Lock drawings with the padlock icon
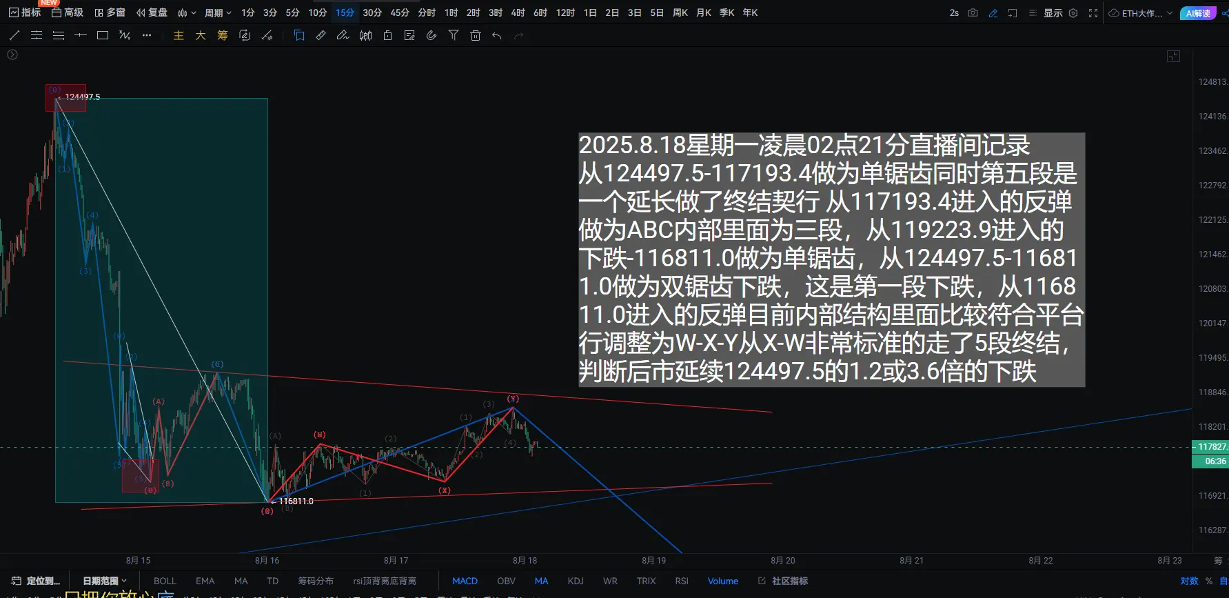This screenshot has width=1229, height=598. (387, 35)
